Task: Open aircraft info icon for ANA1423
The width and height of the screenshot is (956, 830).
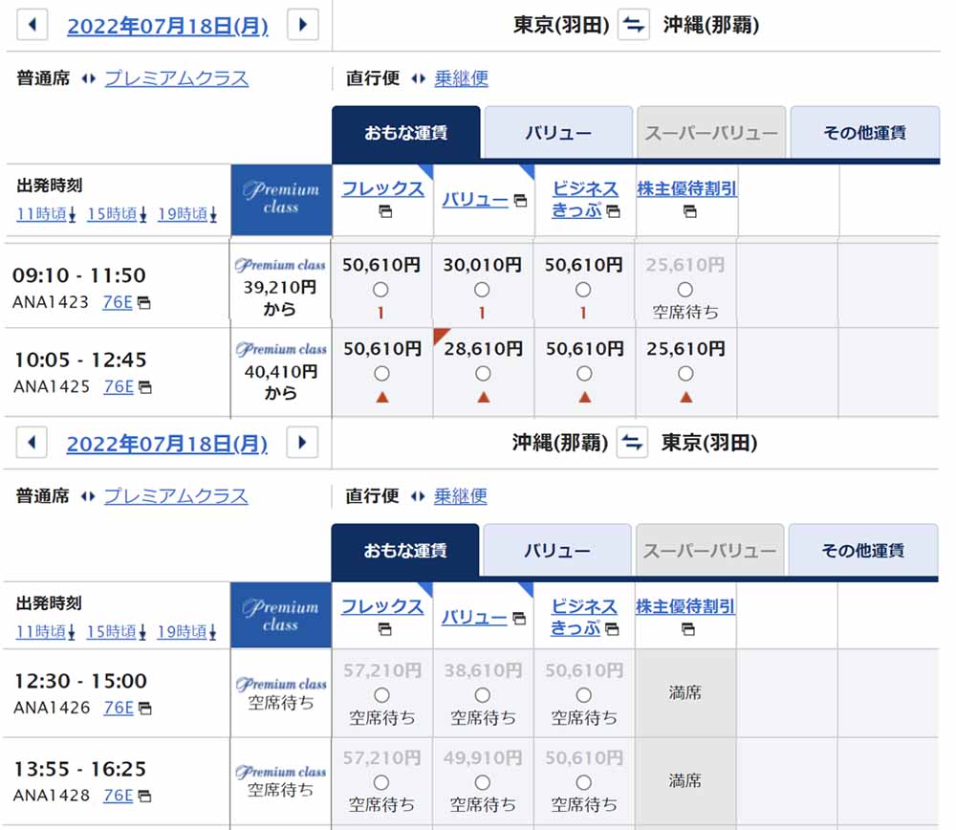Action: click(x=144, y=302)
